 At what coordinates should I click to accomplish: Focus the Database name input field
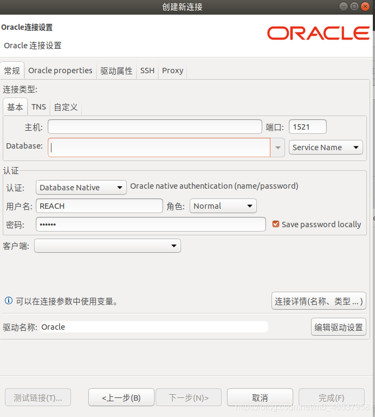coord(159,147)
